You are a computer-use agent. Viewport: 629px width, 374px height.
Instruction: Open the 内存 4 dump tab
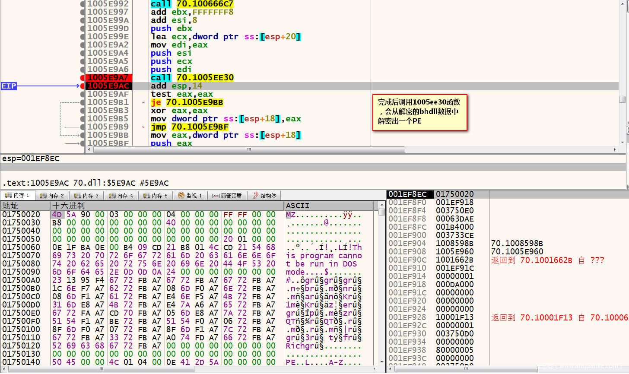pyautogui.click(x=121, y=196)
